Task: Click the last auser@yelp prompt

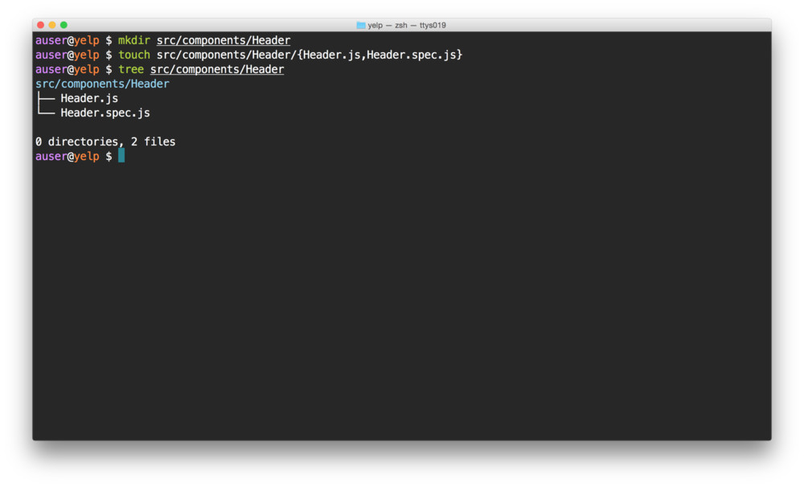Action: (x=68, y=157)
